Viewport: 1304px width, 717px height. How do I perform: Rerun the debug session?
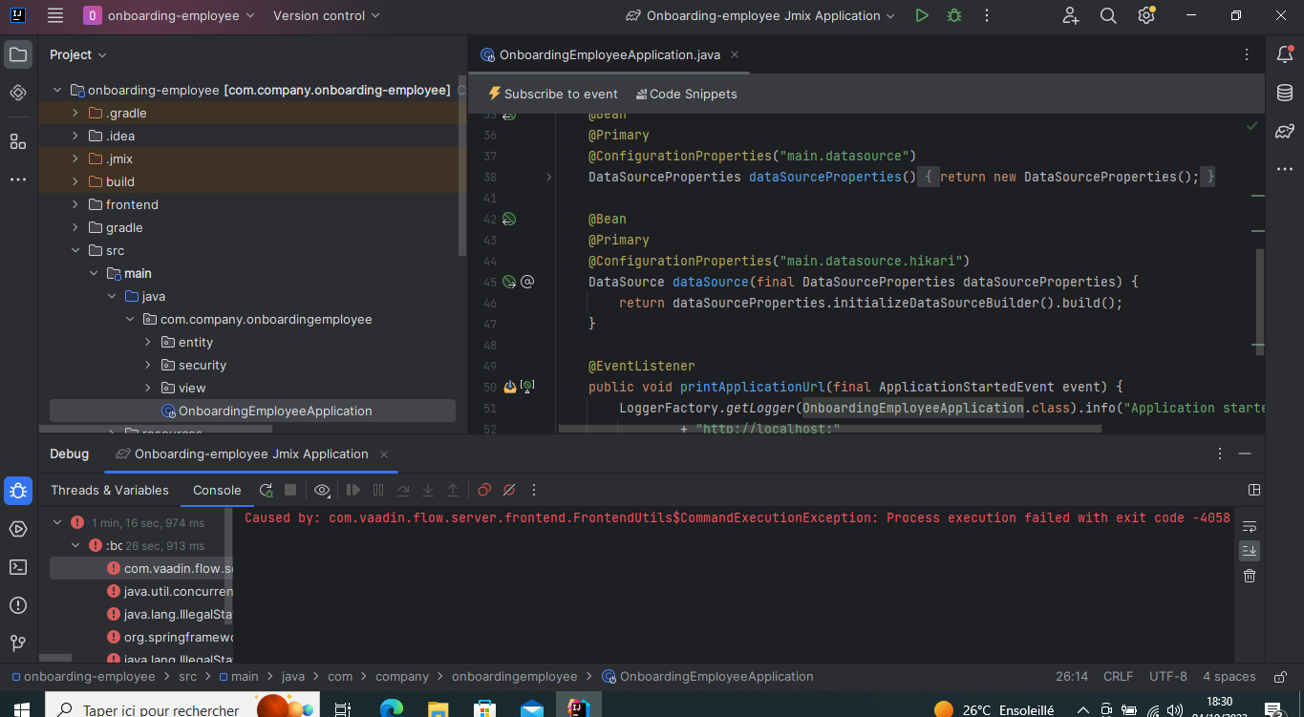tap(266, 490)
